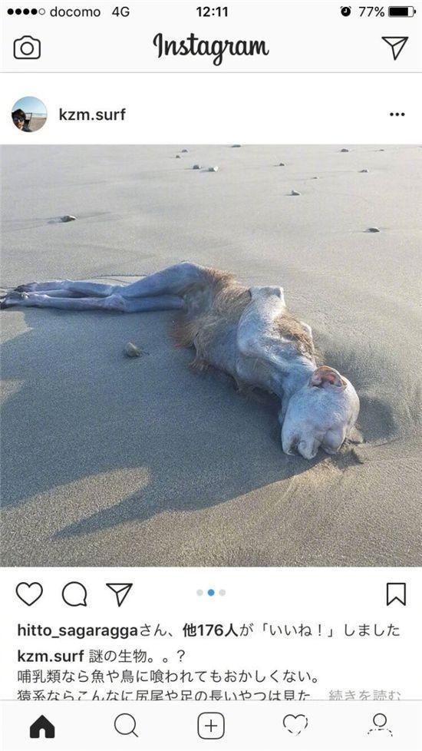
Task: Open comments with speech bubble icon
Action: (74, 594)
